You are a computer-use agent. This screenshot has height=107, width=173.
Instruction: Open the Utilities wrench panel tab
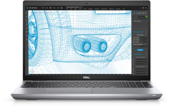click(146, 13)
